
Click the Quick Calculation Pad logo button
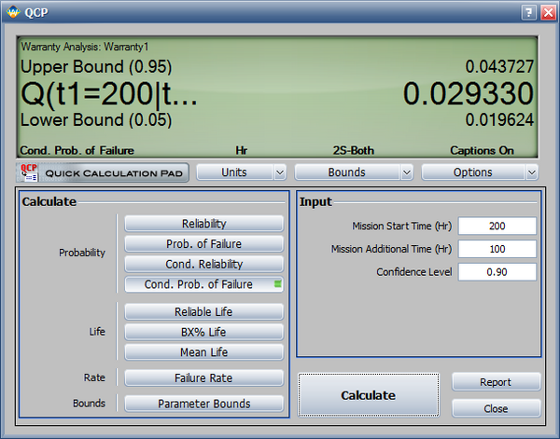click(103, 173)
